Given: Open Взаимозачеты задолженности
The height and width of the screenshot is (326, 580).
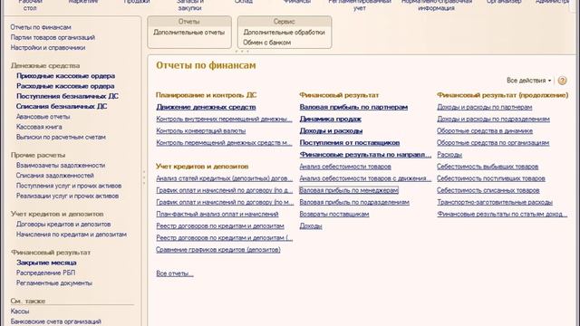Looking at the screenshot, I should click(61, 165).
